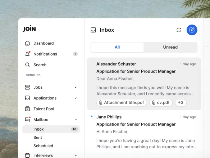The width and height of the screenshot is (210, 158).
Task: Click 'I hope this message finds you well' preview
Action: 145,91
